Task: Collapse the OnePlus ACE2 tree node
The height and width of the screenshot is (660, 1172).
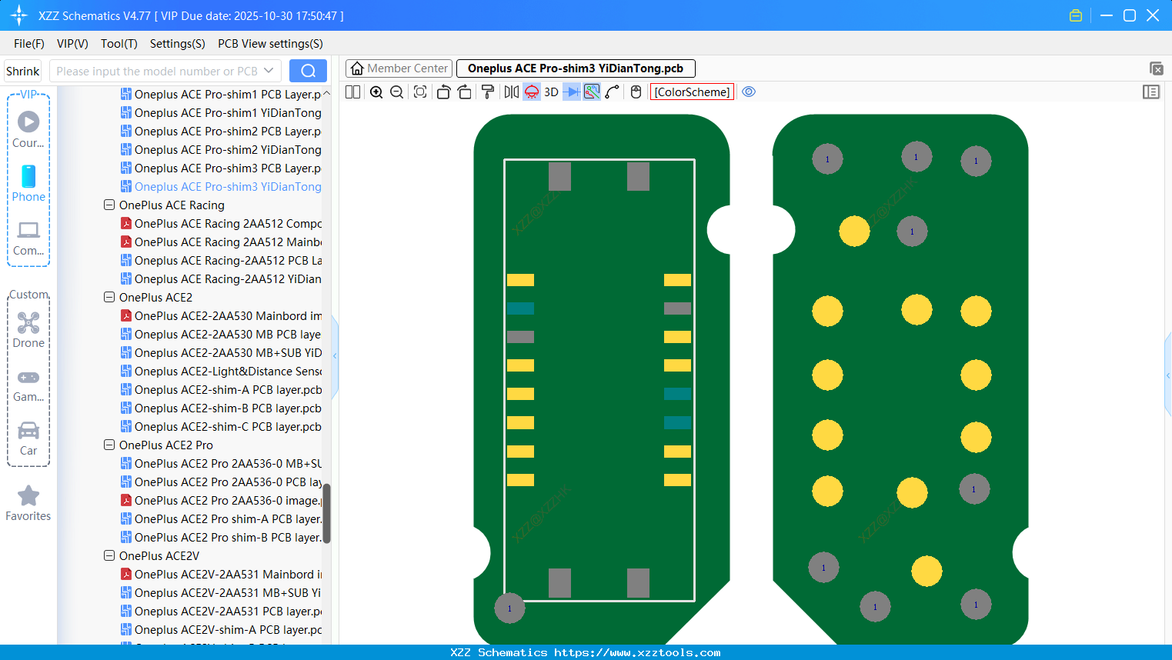Action: [x=109, y=298]
